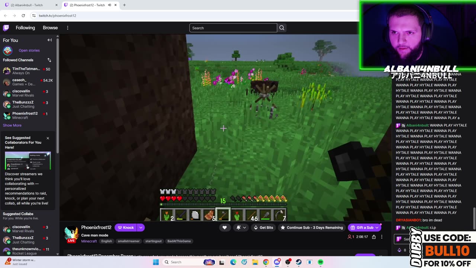Click Albani4nbull username in chat
The height and width of the screenshot is (268, 476).
417,125
